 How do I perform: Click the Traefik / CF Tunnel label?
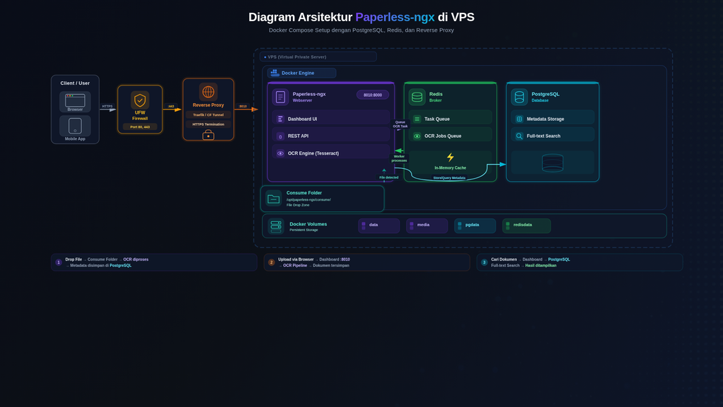pos(208,115)
